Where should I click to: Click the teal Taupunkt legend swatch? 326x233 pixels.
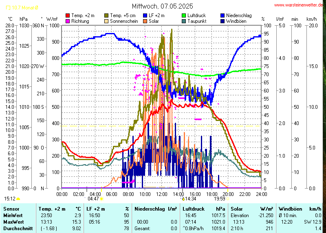[184, 21]
